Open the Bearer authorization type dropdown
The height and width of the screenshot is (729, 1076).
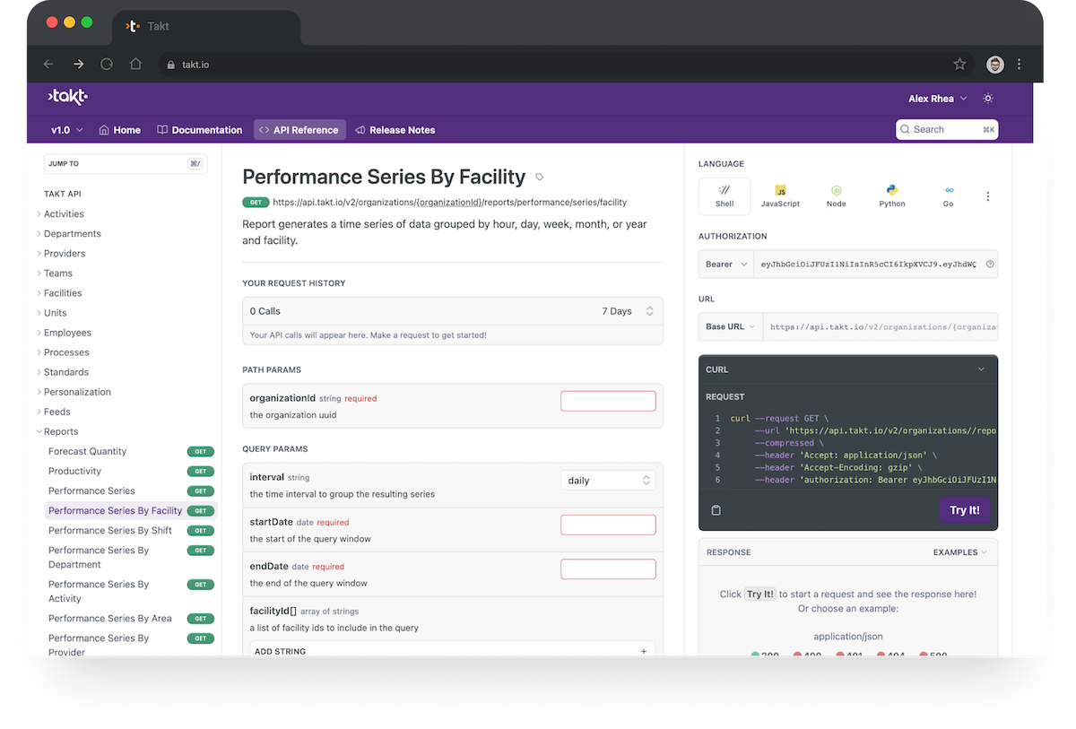coord(727,265)
